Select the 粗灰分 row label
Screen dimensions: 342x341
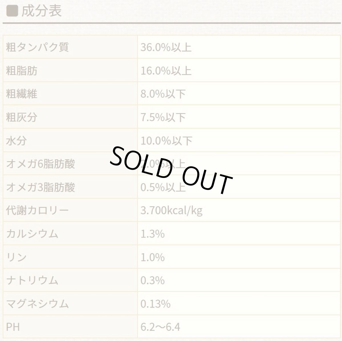pos(22,117)
